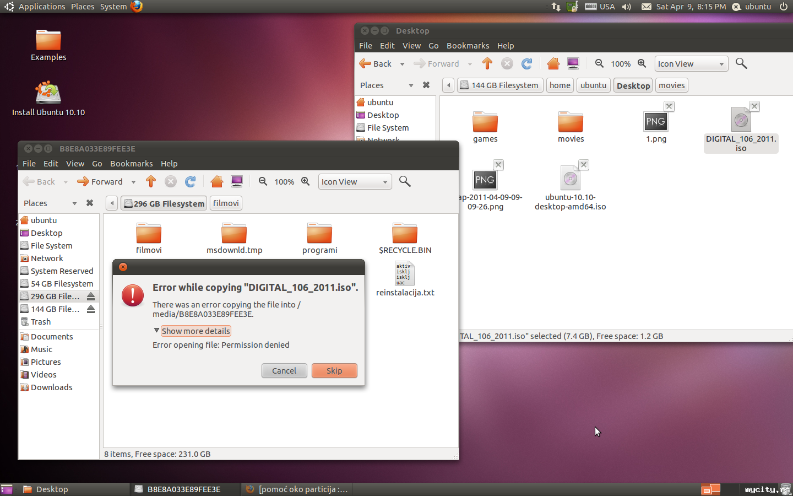The image size is (793, 496).
Task: Click the Computer icon in the Desktop window toolbar
Action: click(573, 63)
